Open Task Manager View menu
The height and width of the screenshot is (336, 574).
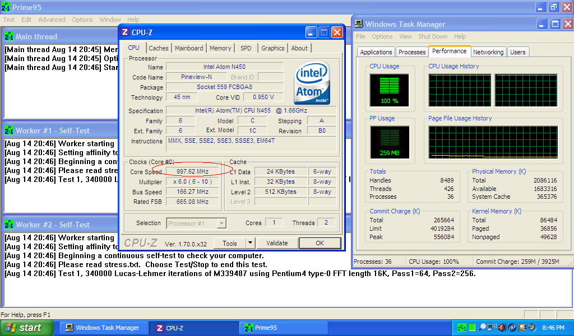405,36
